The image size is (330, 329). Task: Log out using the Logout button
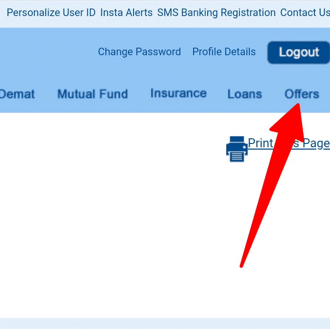299,52
